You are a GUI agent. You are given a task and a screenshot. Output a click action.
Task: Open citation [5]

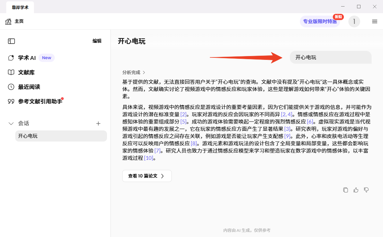point(183,121)
